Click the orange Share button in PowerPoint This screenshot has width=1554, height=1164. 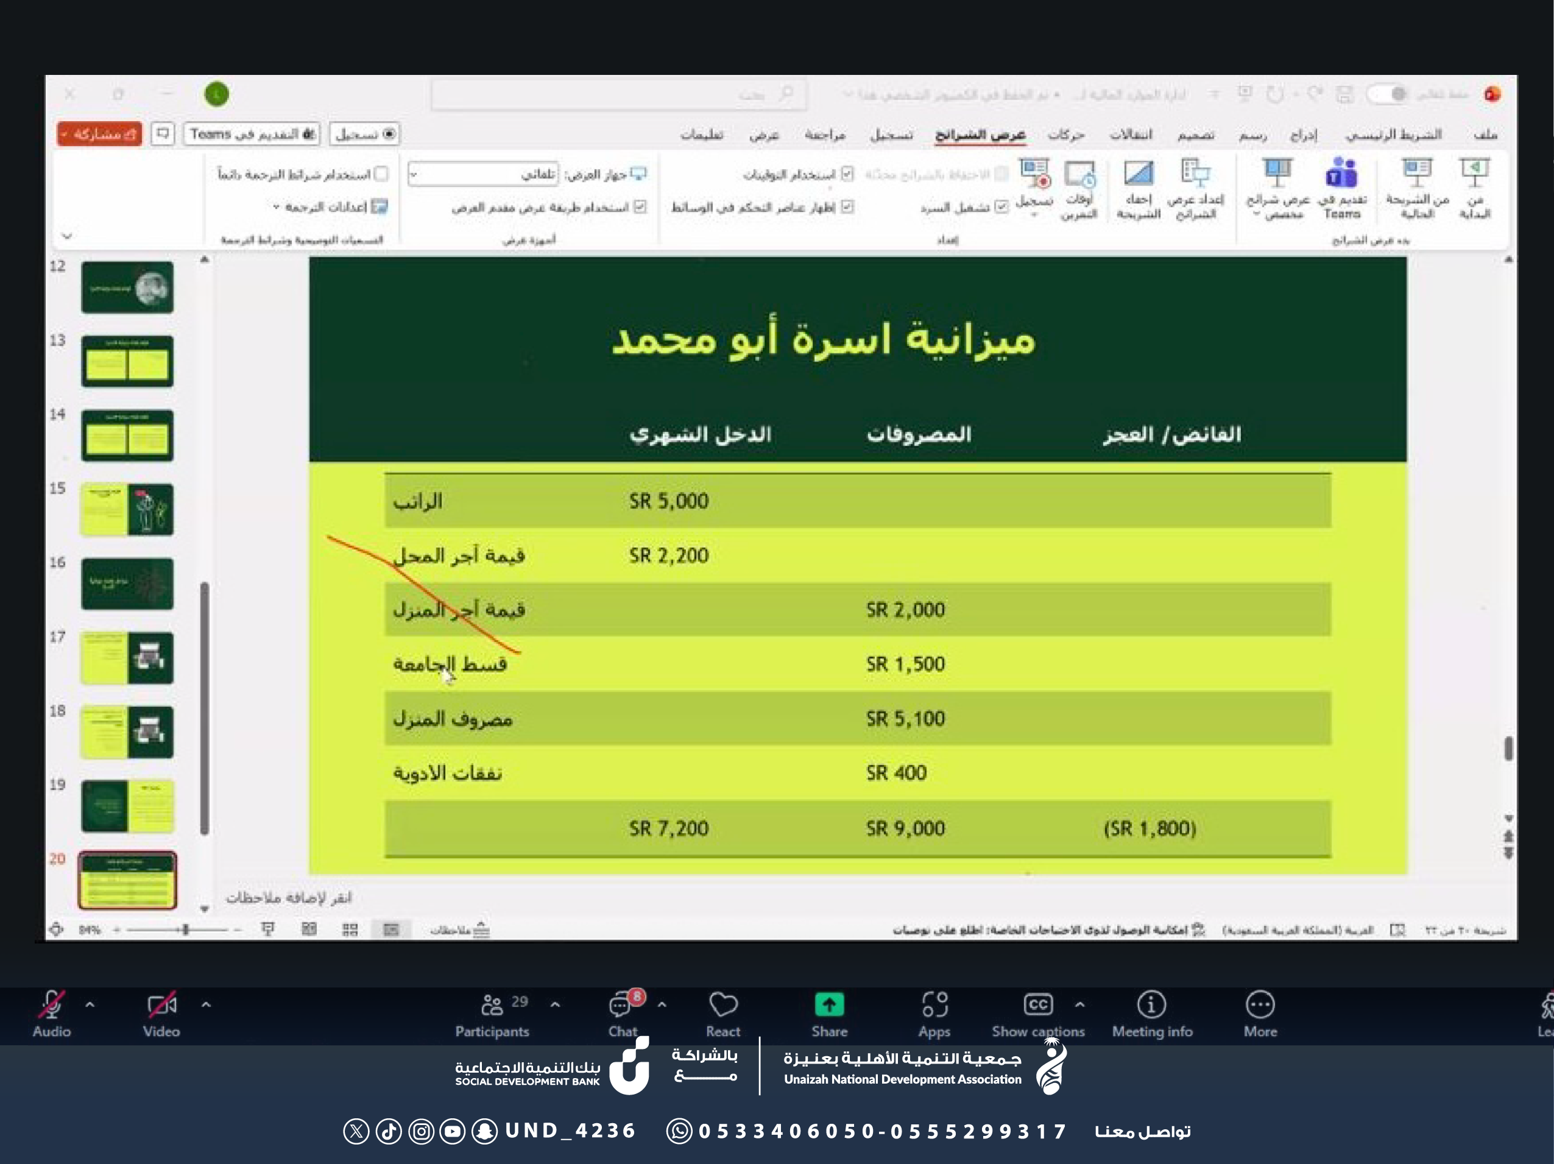[x=101, y=134]
